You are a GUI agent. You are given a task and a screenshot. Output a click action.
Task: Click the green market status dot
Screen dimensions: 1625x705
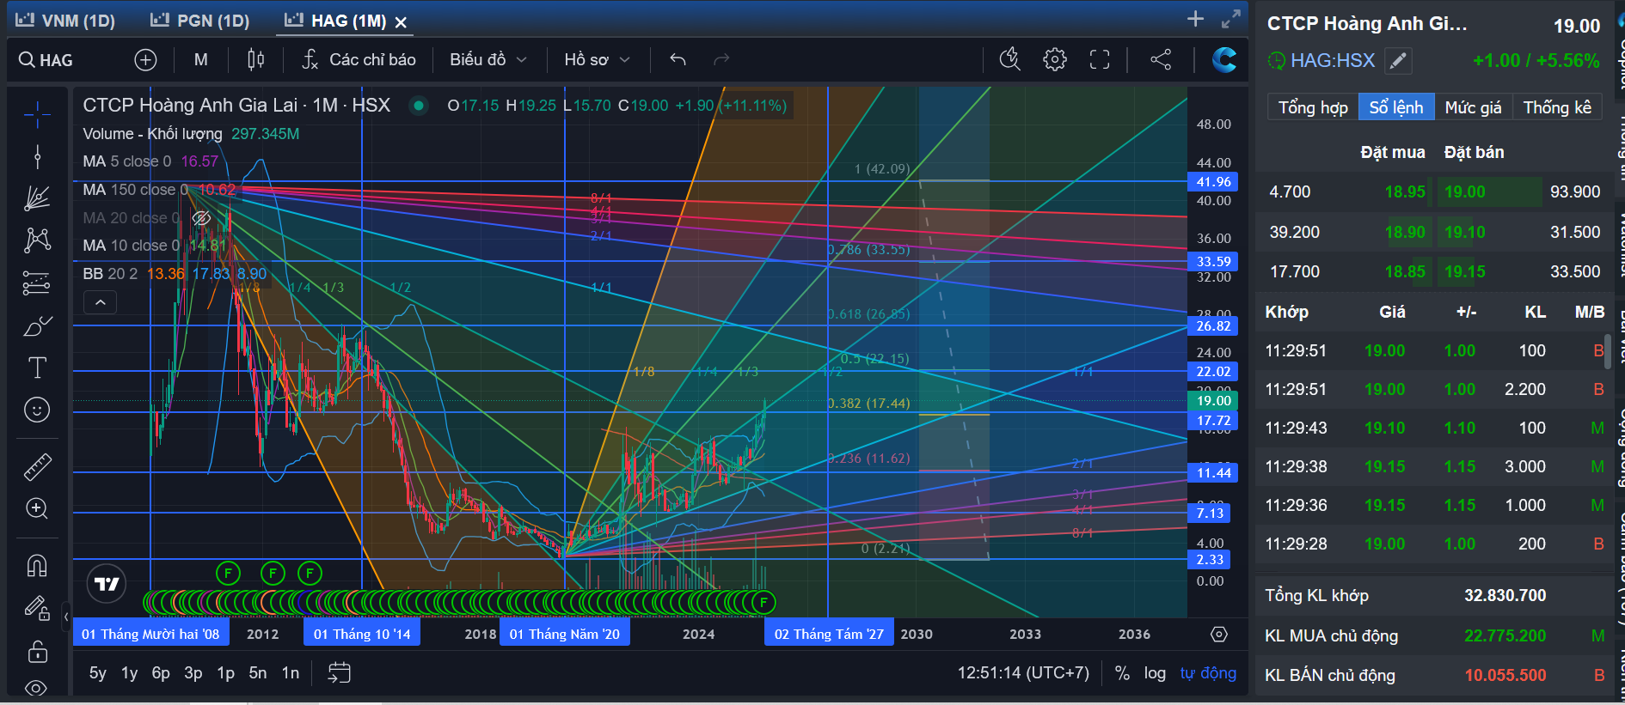click(x=419, y=106)
